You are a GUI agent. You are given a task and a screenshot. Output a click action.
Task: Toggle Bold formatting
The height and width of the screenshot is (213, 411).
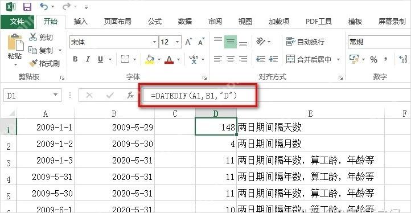[x=75, y=59]
